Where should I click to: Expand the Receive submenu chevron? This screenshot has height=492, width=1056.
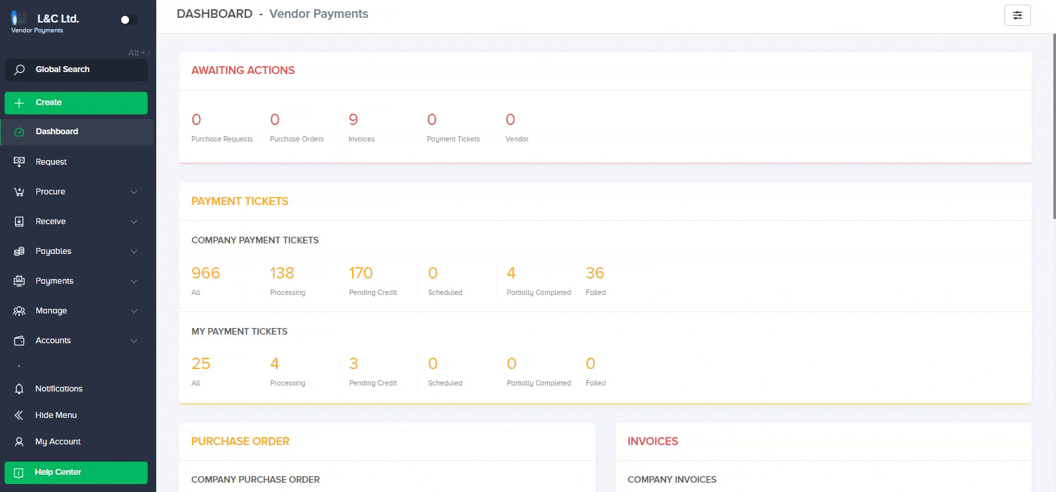[x=134, y=222]
